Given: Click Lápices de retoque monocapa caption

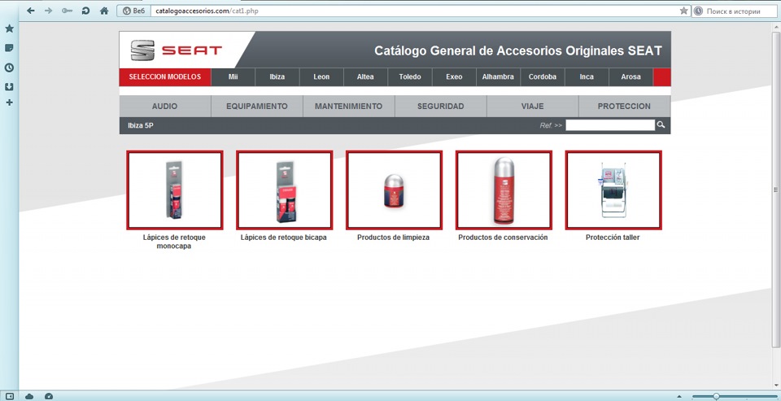Looking at the screenshot, I should (x=174, y=242).
